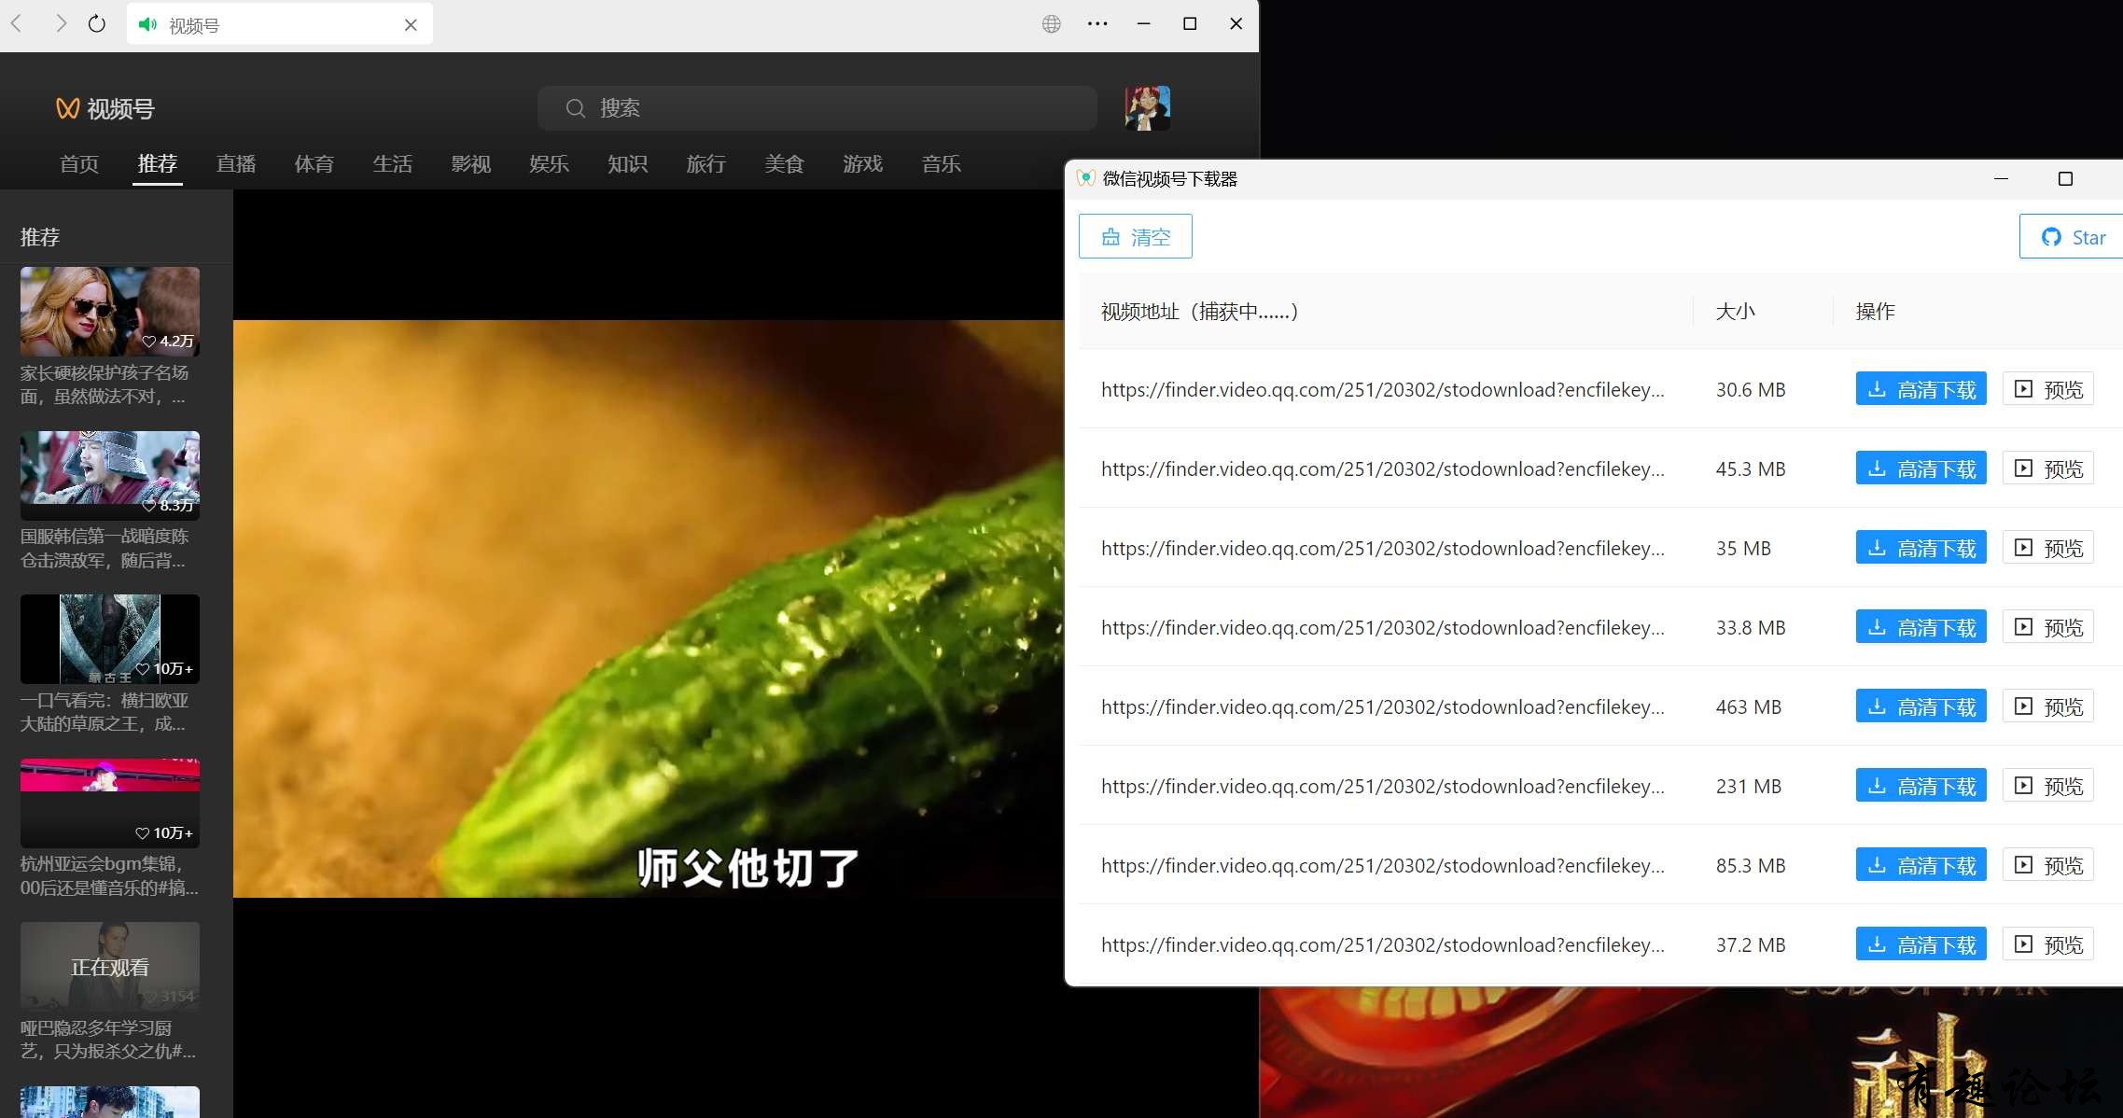Click 高清下载 for the 37.2 MB video

1921,944
